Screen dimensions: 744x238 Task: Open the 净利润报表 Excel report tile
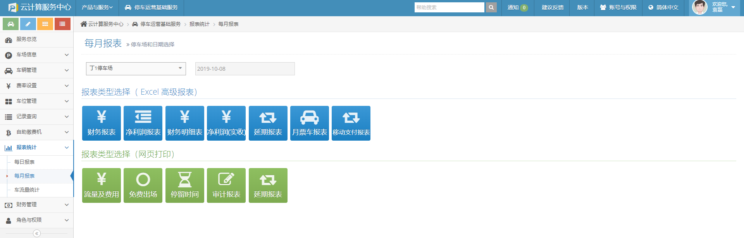143,123
